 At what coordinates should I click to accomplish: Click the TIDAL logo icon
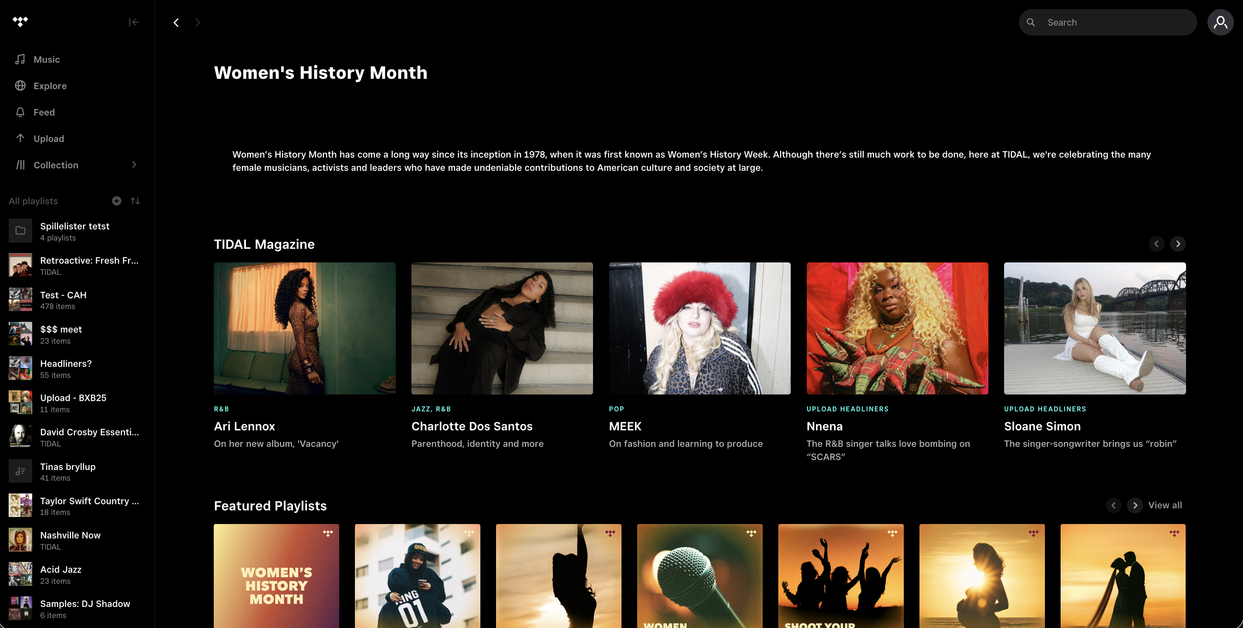point(20,22)
